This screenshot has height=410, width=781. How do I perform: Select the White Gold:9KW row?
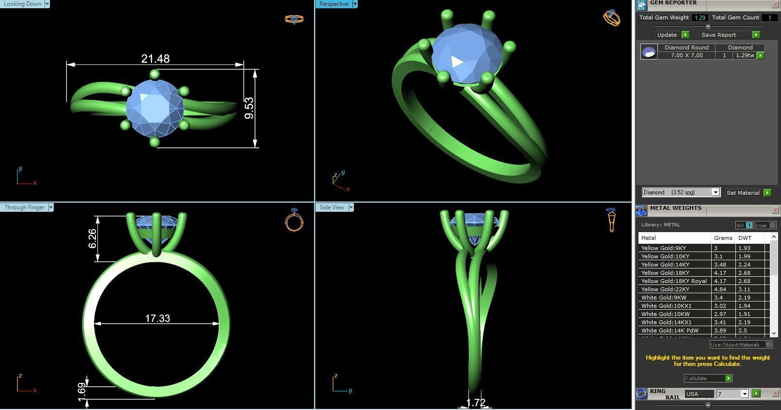[704, 298]
